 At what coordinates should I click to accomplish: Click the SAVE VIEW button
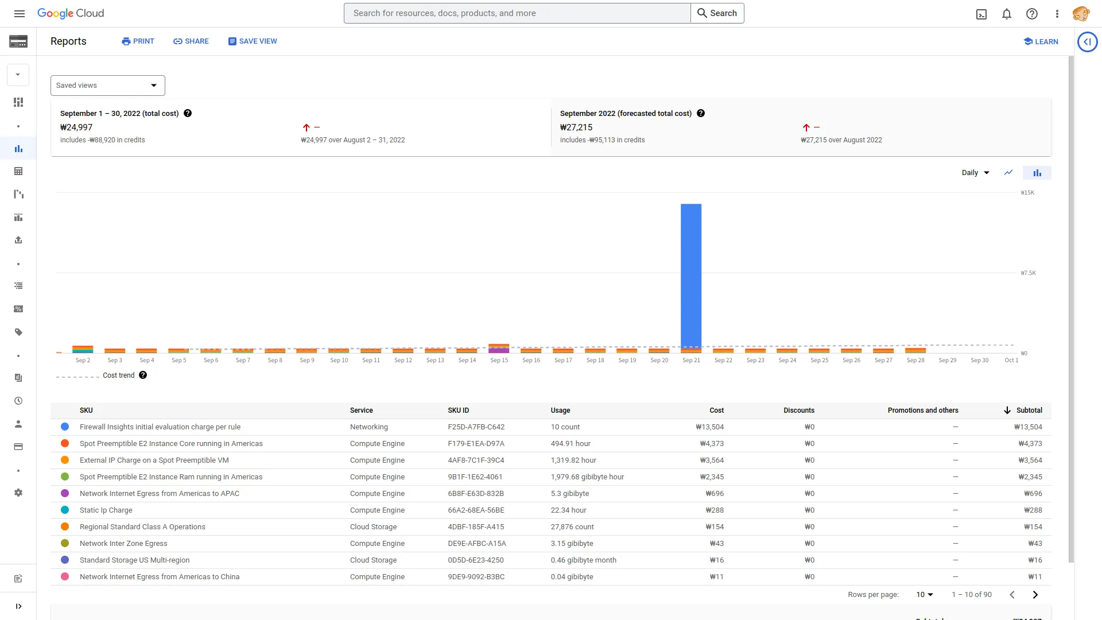click(253, 41)
